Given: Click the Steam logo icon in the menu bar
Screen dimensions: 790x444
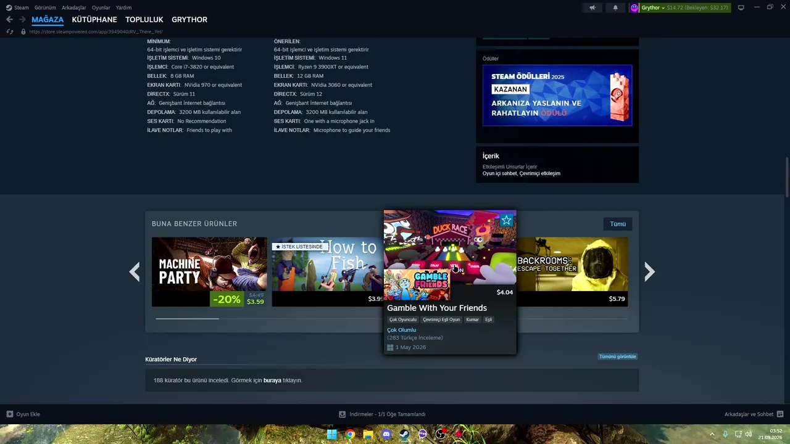Looking at the screenshot, I should [9, 7].
